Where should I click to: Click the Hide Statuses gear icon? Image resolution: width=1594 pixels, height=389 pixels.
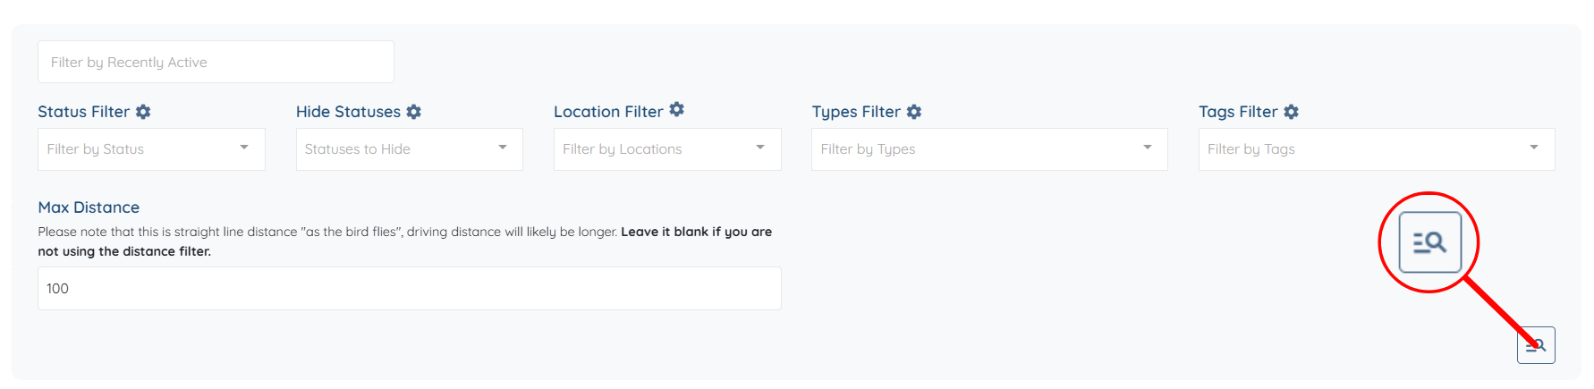tap(413, 112)
